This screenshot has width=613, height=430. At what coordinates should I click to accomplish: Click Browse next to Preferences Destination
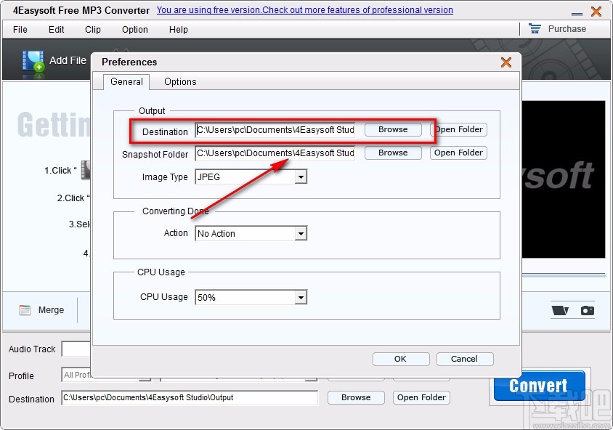pos(393,130)
